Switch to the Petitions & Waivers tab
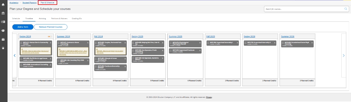The width and height of the screenshot is (351, 102). [x=59, y=19]
